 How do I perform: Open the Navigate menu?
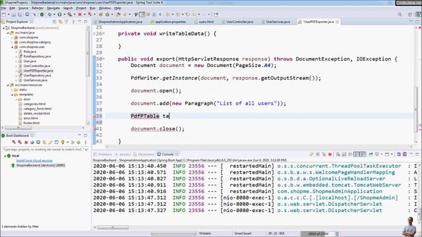[x=53, y=8]
